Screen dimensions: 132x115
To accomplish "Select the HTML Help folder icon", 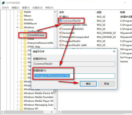I will tap(25, 47).
